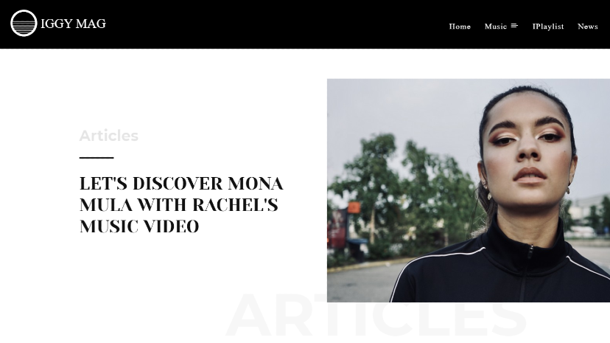Click RACHEL'S in the article title
Screen dimensions: 610x343
point(235,205)
